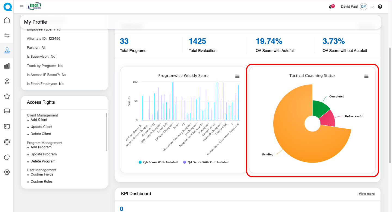Toggle QA Score With Autofail legend series

pos(158,162)
